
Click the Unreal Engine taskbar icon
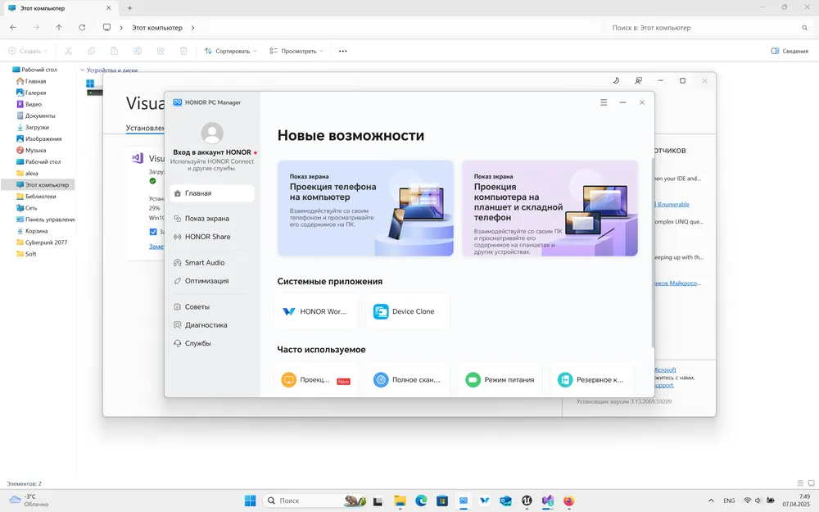(527, 501)
